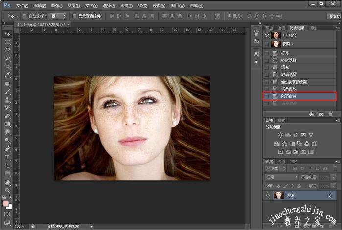The image size is (342, 230).
Task: Hide the 背景 layer with eye icon
Action: [267, 195]
